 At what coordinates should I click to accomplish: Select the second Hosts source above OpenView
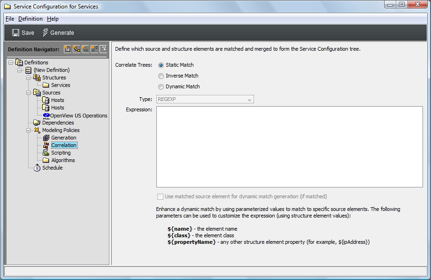point(57,108)
